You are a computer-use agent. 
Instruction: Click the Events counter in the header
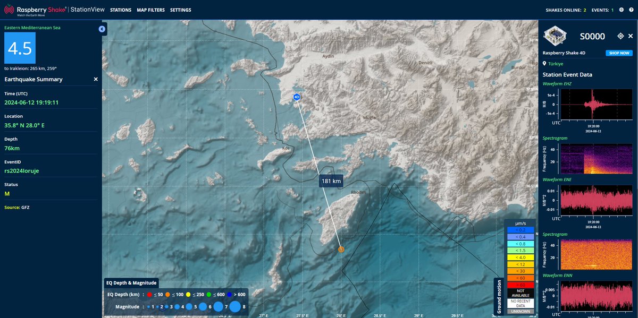(603, 10)
